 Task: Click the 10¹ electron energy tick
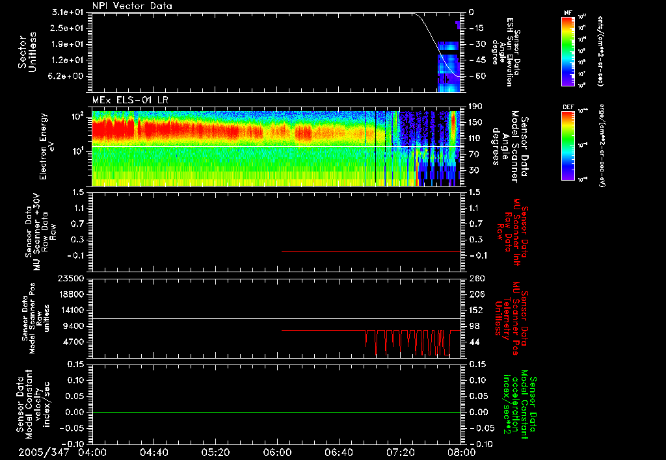coord(79,151)
